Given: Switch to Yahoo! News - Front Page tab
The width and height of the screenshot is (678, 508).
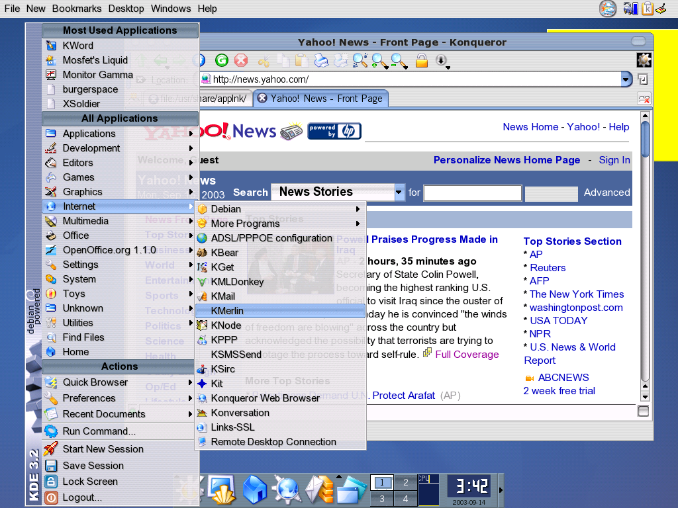Looking at the screenshot, I should coord(321,99).
